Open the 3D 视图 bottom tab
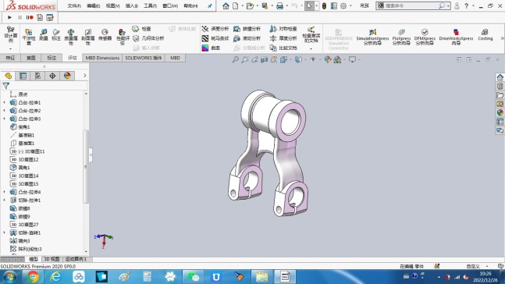The width and height of the screenshot is (505, 284). coord(52,259)
